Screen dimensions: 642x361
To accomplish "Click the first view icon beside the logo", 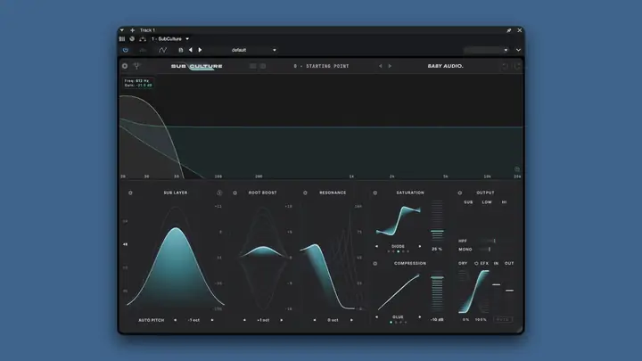I will [253, 66].
